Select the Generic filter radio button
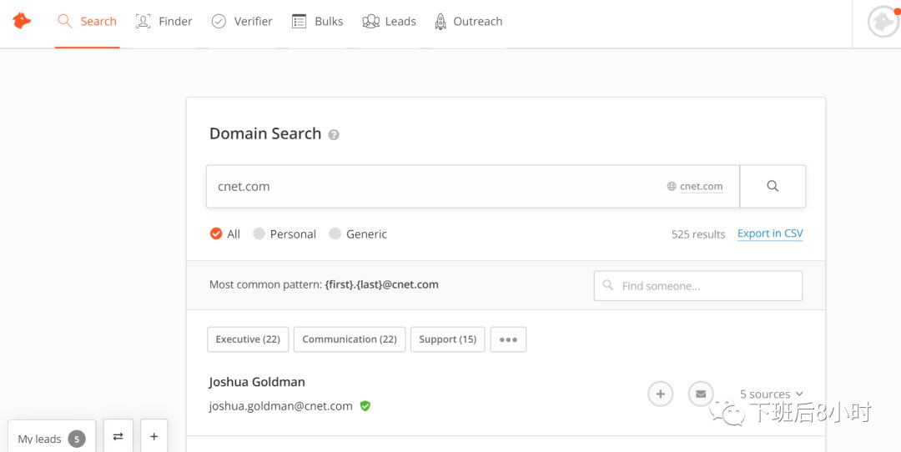The height and width of the screenshot is (452, 901). click(335, 234)
